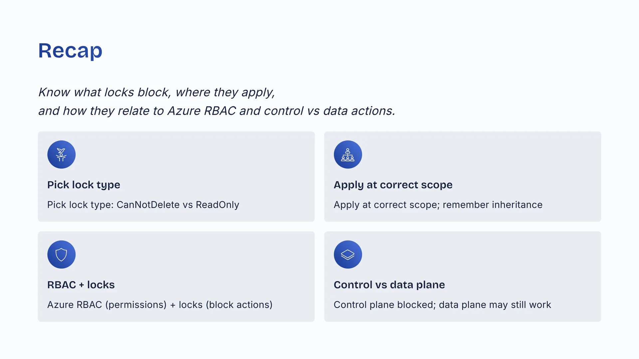Select the 'RBAC + locks' heading

(81, 285)
